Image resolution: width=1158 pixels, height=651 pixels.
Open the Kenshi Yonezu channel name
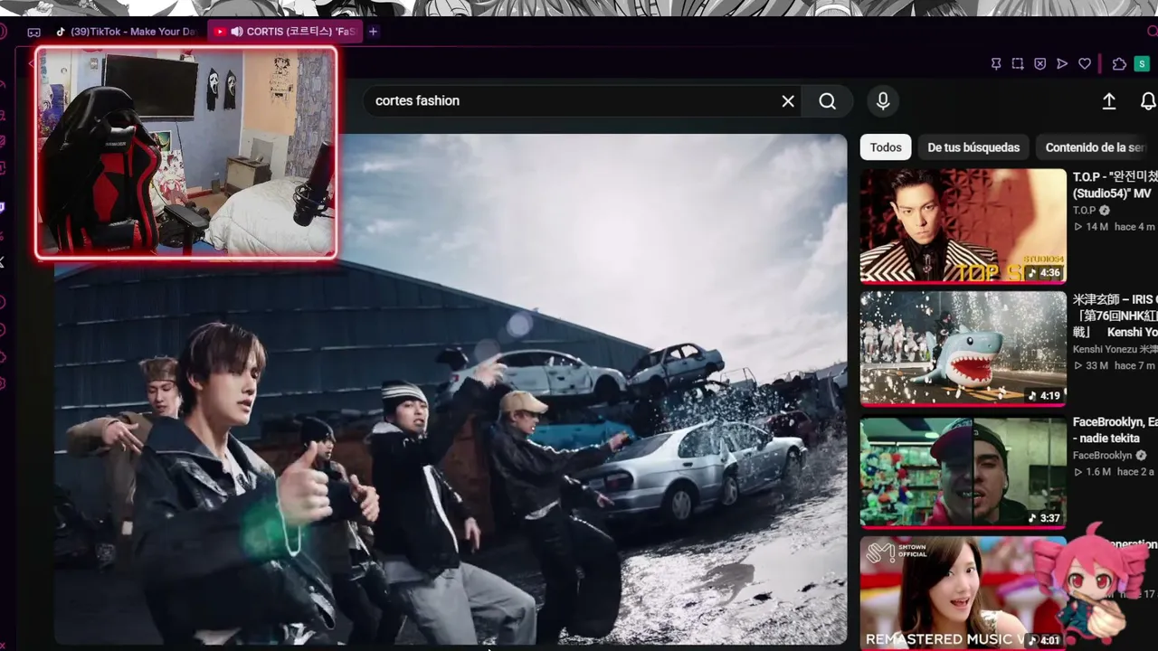click(x=1115, y=349)
